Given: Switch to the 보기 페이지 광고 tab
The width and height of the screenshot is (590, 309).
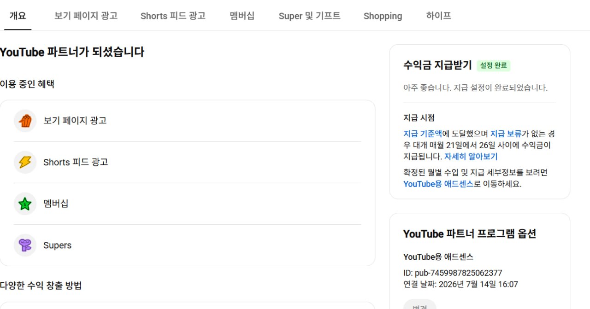Looking at the screenshot, I should (86, 16).
